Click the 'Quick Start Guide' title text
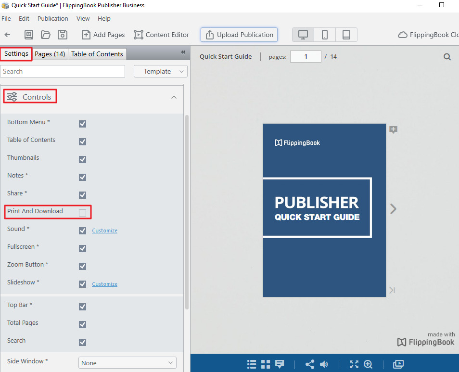Viewport: 459px width, 372px height. [x=226, y=56]
